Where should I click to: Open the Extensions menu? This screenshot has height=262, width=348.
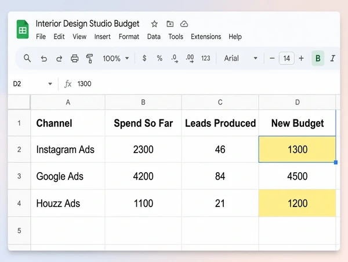click(206, 37)
